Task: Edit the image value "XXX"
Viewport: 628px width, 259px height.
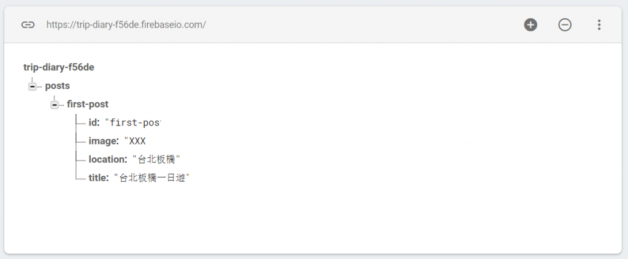Action: pos(135,141)
